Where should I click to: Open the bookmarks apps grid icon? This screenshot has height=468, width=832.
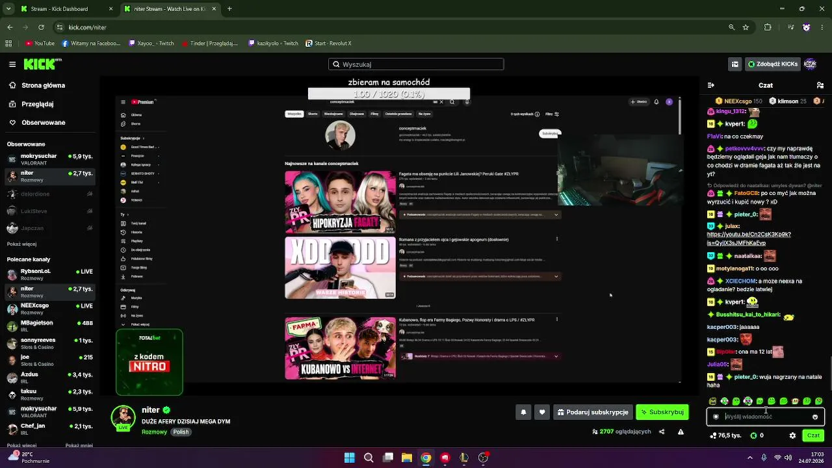8,44
